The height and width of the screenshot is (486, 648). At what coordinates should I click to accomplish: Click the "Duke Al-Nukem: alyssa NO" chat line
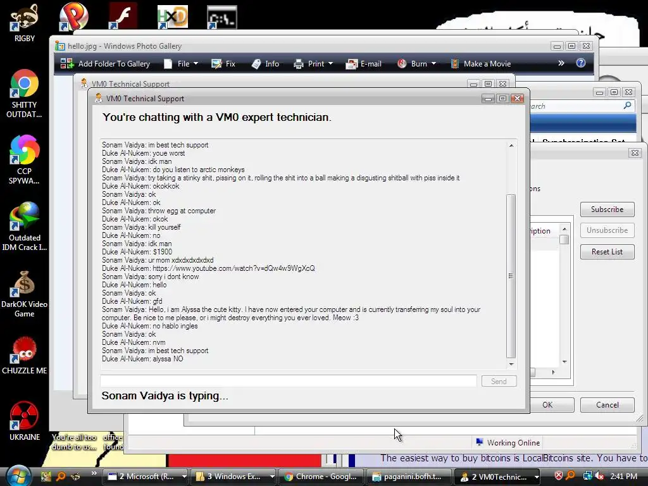click(142, 359)
